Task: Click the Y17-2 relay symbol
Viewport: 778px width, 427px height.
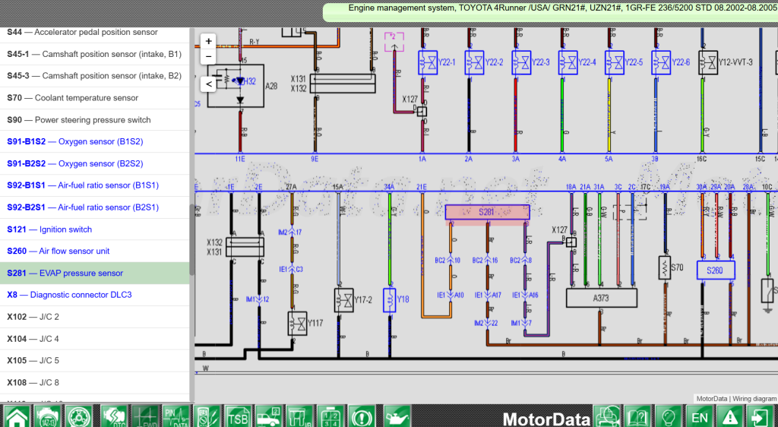Action: pyautogui.click(x=344, y=300)
